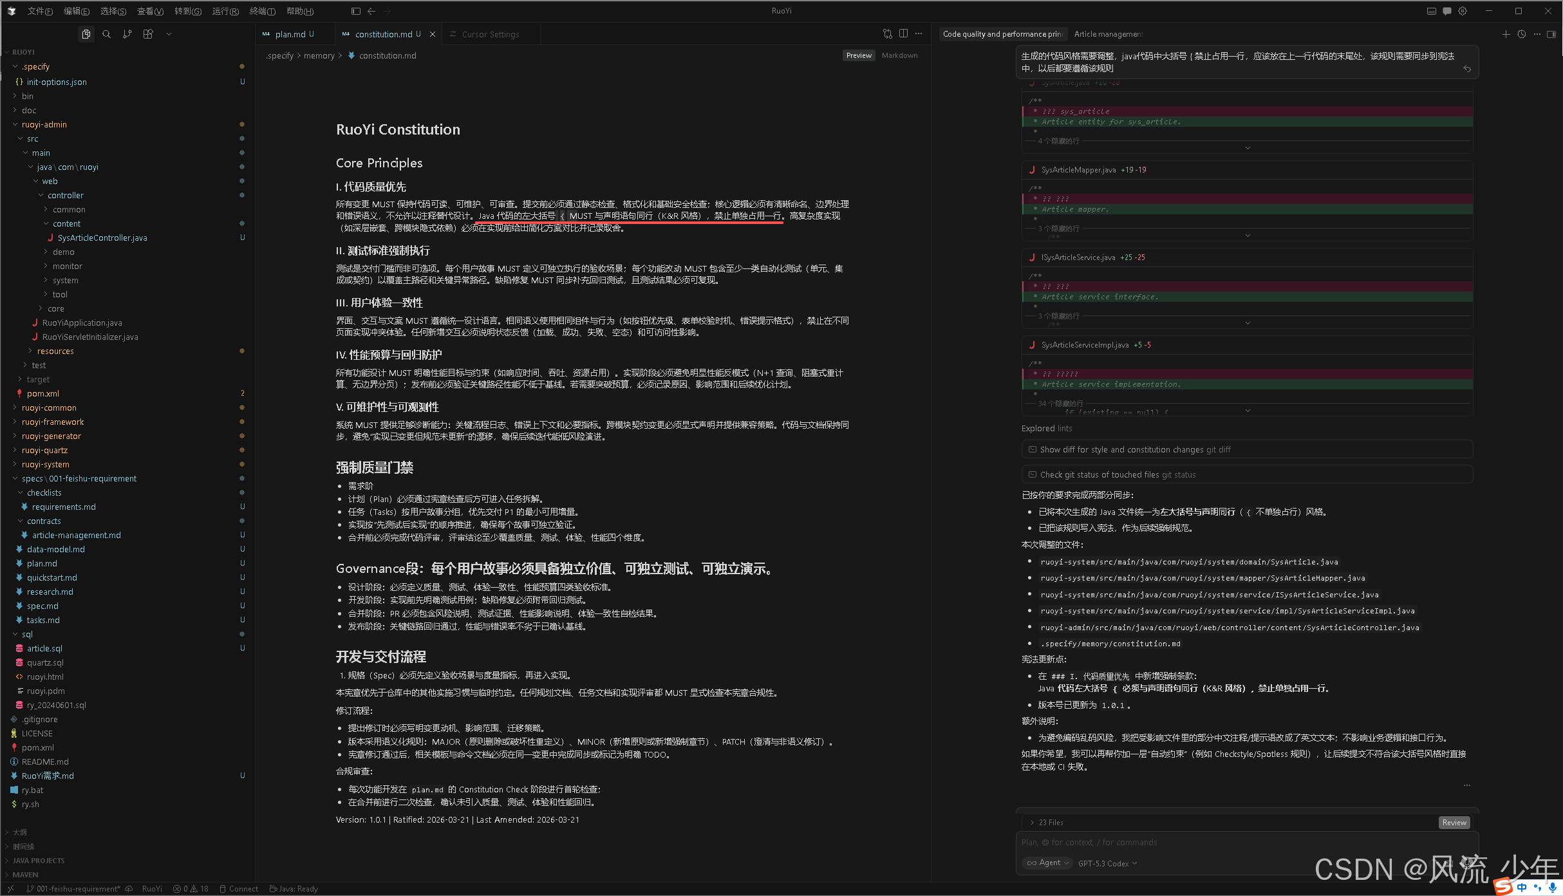This screenshot has width=1563, height=896.
Task: Switch to plan.md editor tab
Action: (290, 34)
